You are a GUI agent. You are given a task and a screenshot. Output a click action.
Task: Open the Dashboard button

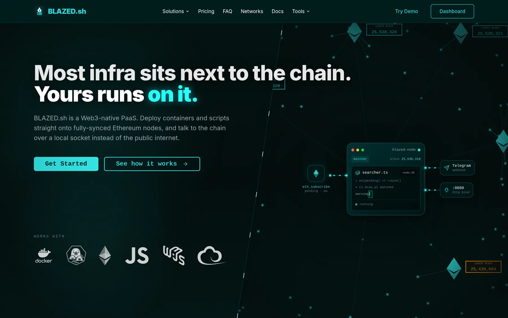pyautogui.click(x=452, y=11)
